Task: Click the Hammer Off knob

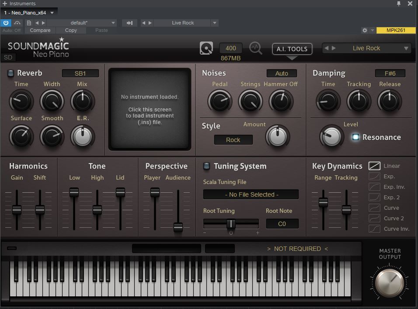Action: [x=281, y=101]
